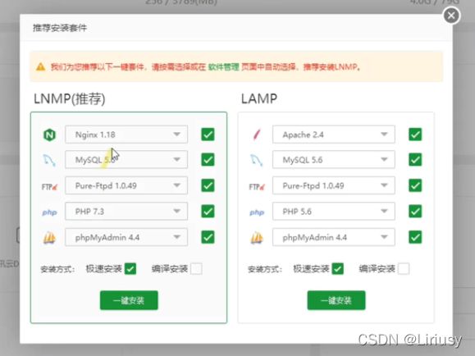Click the warning triangle icon in notice
This screenshot has width=475, height=356.
[x=40, y=66]
